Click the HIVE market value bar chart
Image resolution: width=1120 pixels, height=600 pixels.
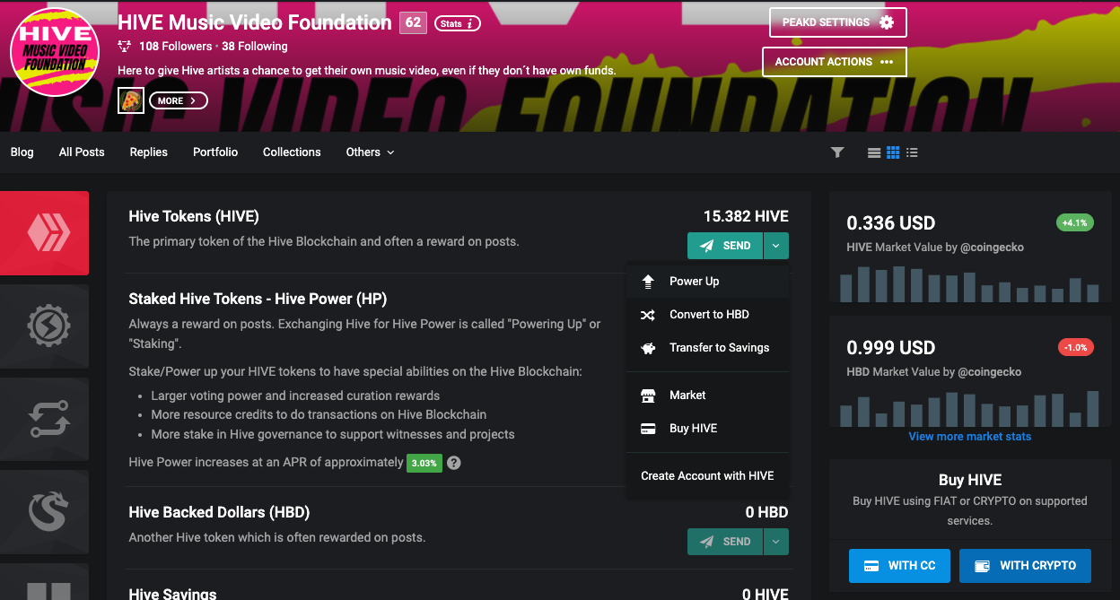(970, 283)
